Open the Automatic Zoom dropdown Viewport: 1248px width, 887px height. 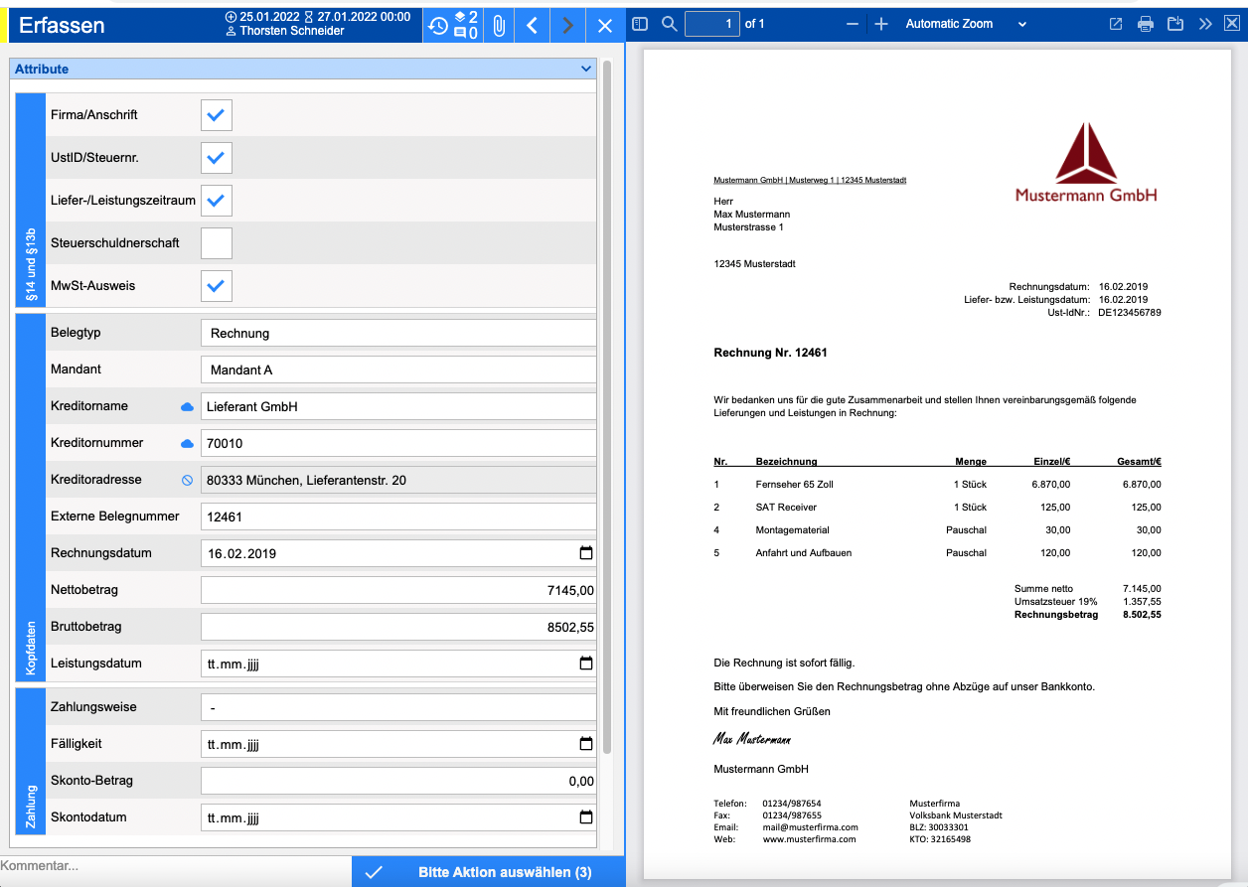coord(965,24)
